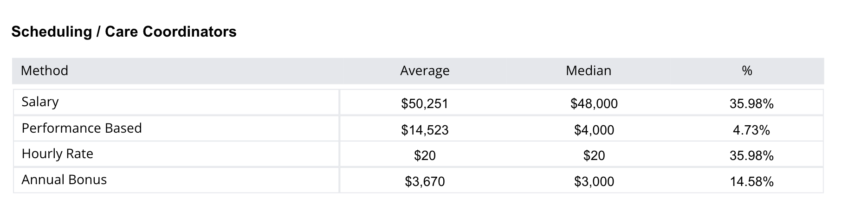Click the $3,670 annual bonus average

coord(425,181)
